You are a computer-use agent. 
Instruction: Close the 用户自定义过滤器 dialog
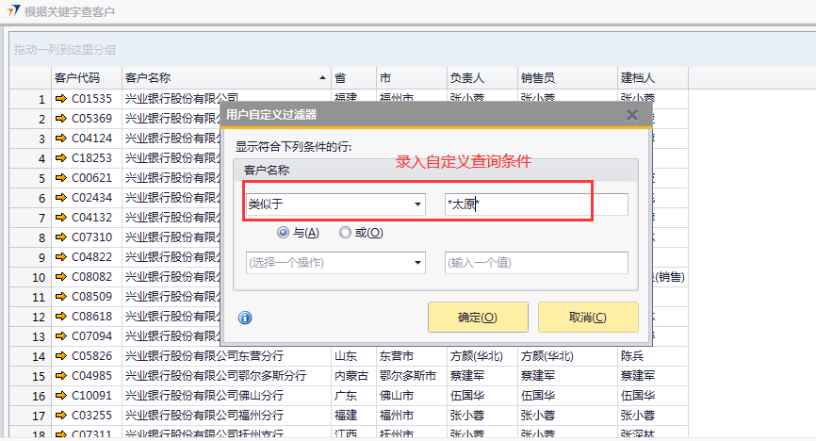632,115
